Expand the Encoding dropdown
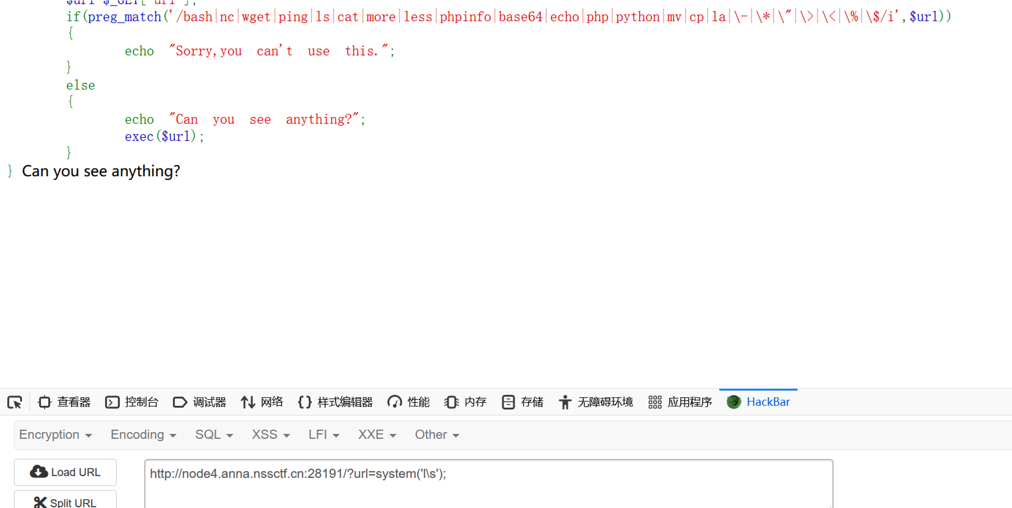The height and width of the screenshot is (508, 1012). [x=143, y=435]
